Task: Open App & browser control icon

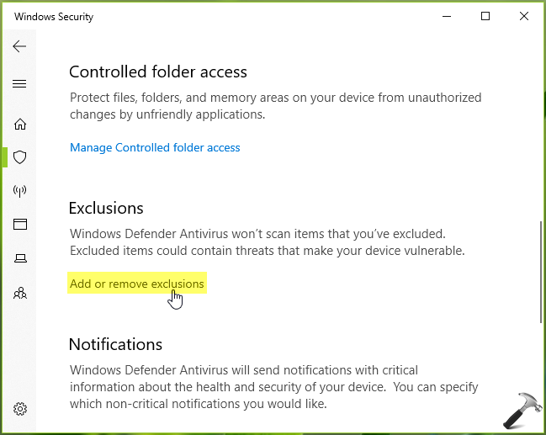Action: pos(20,225)
